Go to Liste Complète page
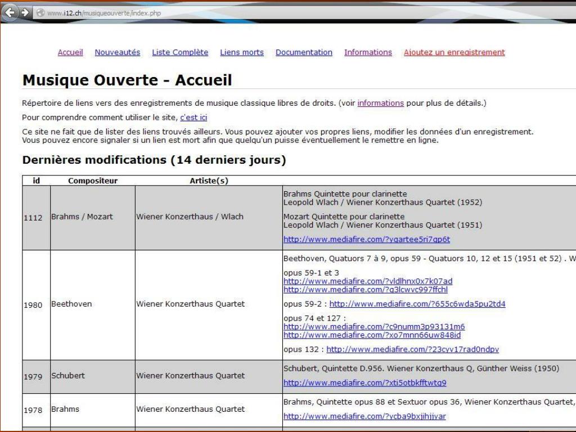Viewport: 576px width, 432px height. (180, 52)
